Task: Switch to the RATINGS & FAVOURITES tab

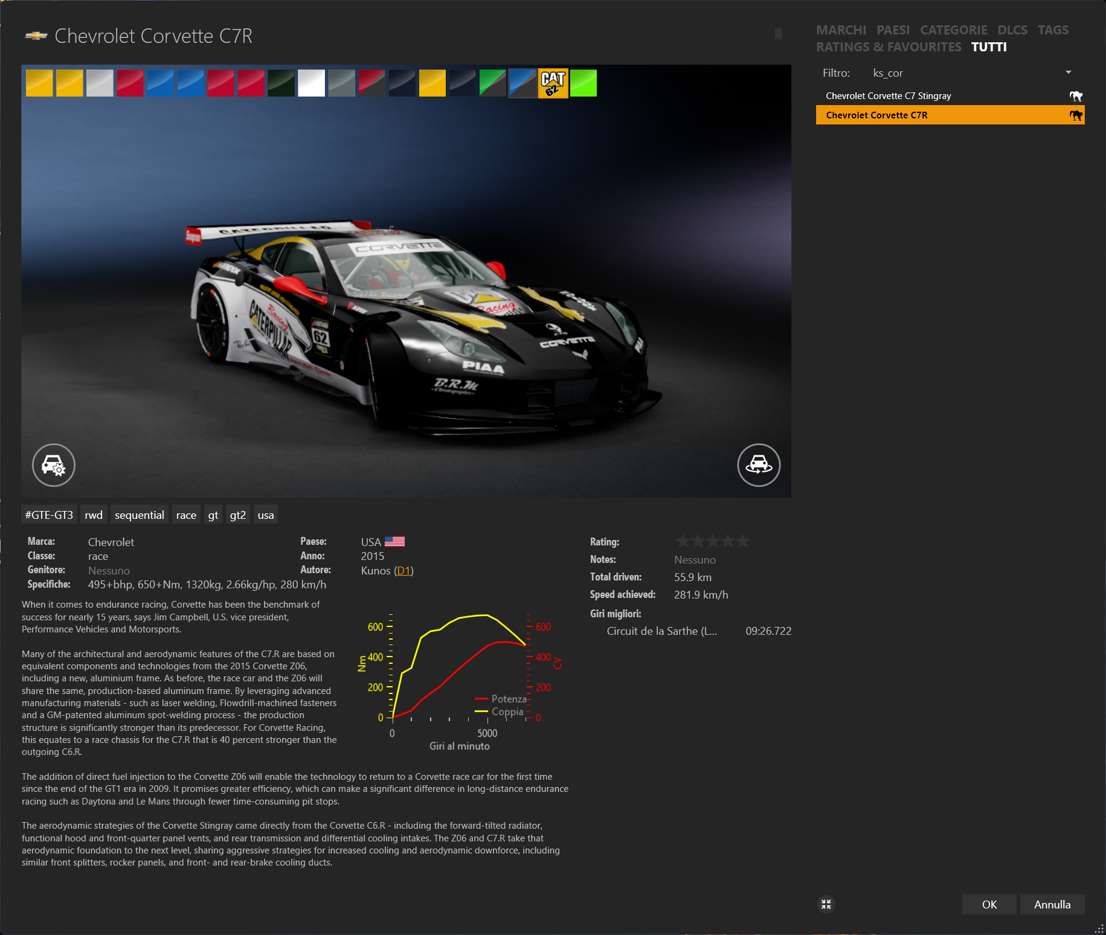Action: tap(889, 47)
